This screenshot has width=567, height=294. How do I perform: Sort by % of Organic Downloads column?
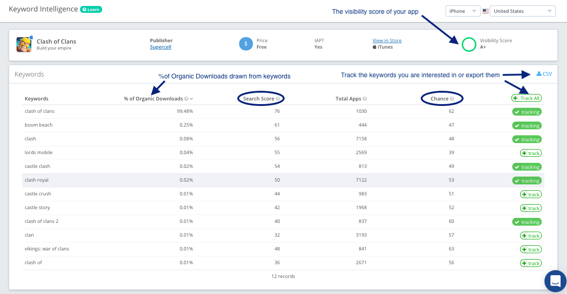154,99
